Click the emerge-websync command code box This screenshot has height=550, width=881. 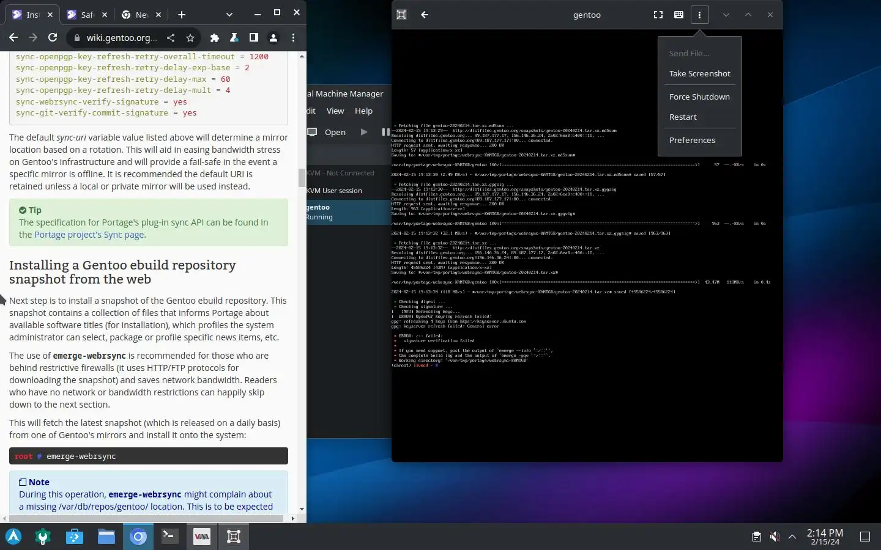[149, 457]
